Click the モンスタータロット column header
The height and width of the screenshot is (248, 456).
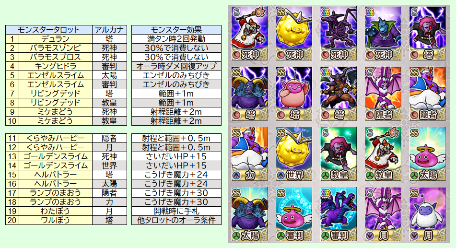pyautogui.click(x=49, y=30)
